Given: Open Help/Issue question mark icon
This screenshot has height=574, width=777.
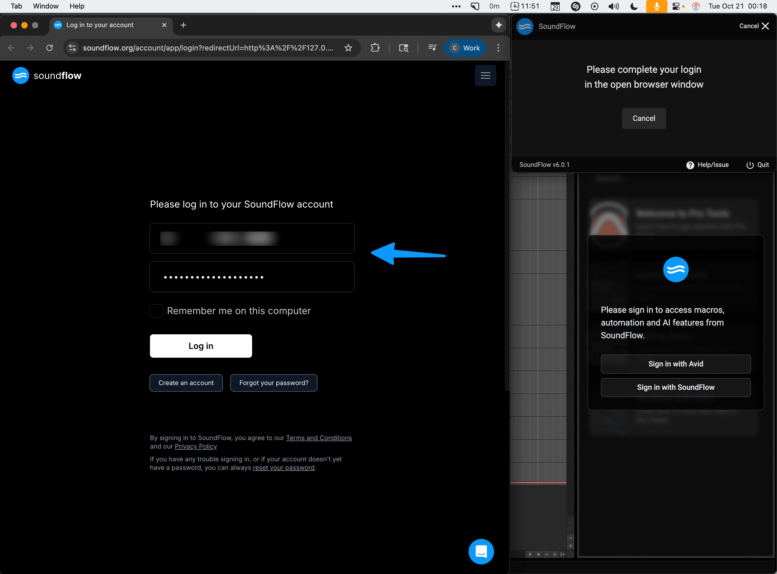Looking at the screenshot, I should tap(690, 165).
